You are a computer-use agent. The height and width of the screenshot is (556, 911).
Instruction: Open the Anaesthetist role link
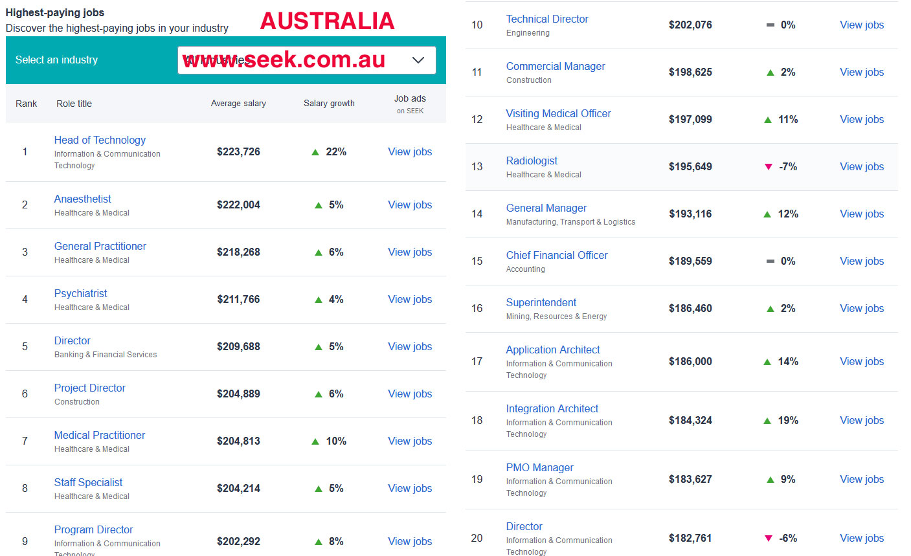coord(82,199)
